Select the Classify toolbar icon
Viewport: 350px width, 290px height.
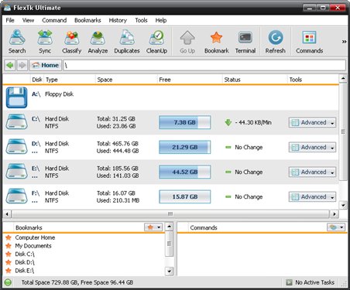tap(71, 42)
